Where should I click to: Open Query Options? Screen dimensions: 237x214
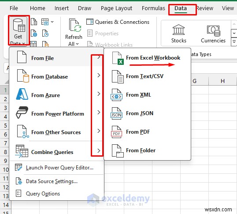(x=57, y=194)
